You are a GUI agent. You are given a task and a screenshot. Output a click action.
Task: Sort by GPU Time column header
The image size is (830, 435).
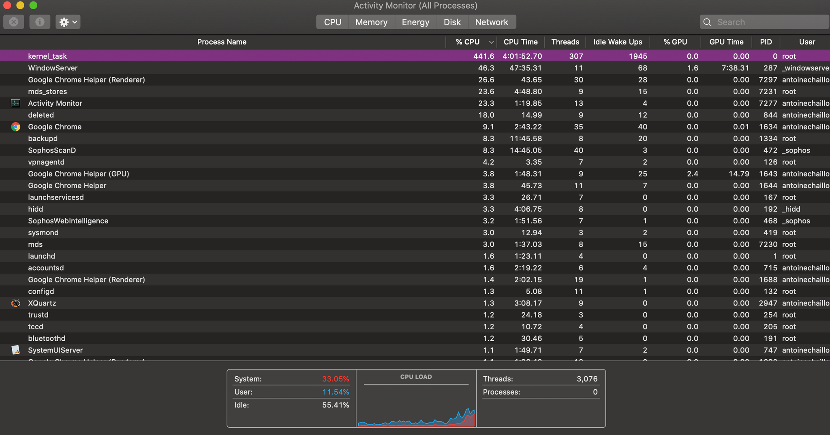tap(726, 42)
